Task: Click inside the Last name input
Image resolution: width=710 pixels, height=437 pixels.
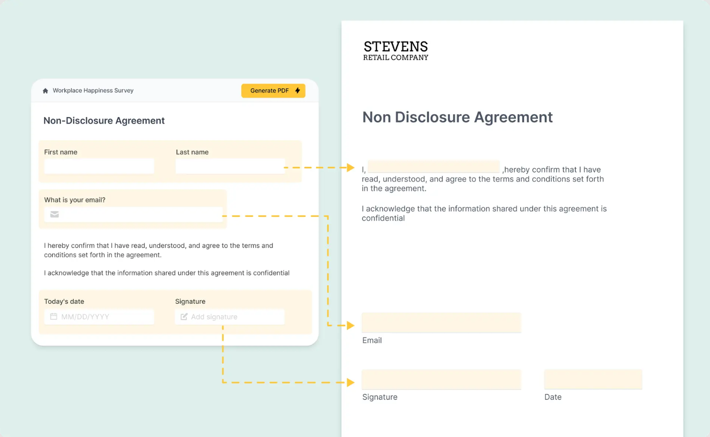Action: pyautogui.click(x=230, y=166)
